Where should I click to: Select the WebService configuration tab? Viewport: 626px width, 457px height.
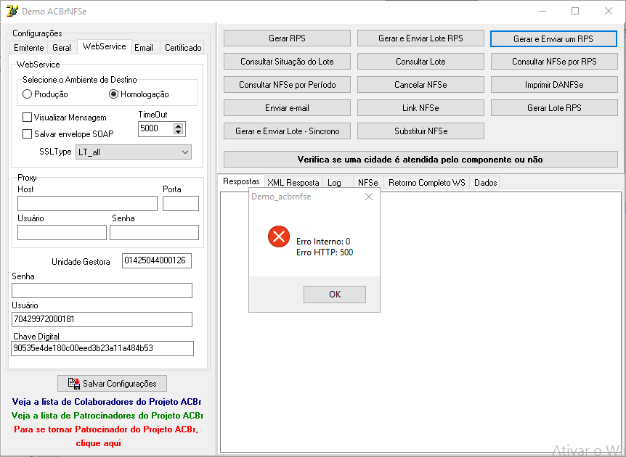(104, 46)
